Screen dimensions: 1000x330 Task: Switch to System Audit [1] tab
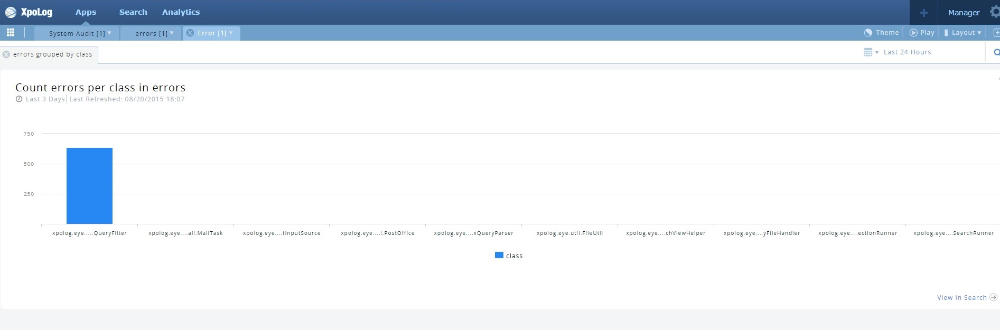77,33
